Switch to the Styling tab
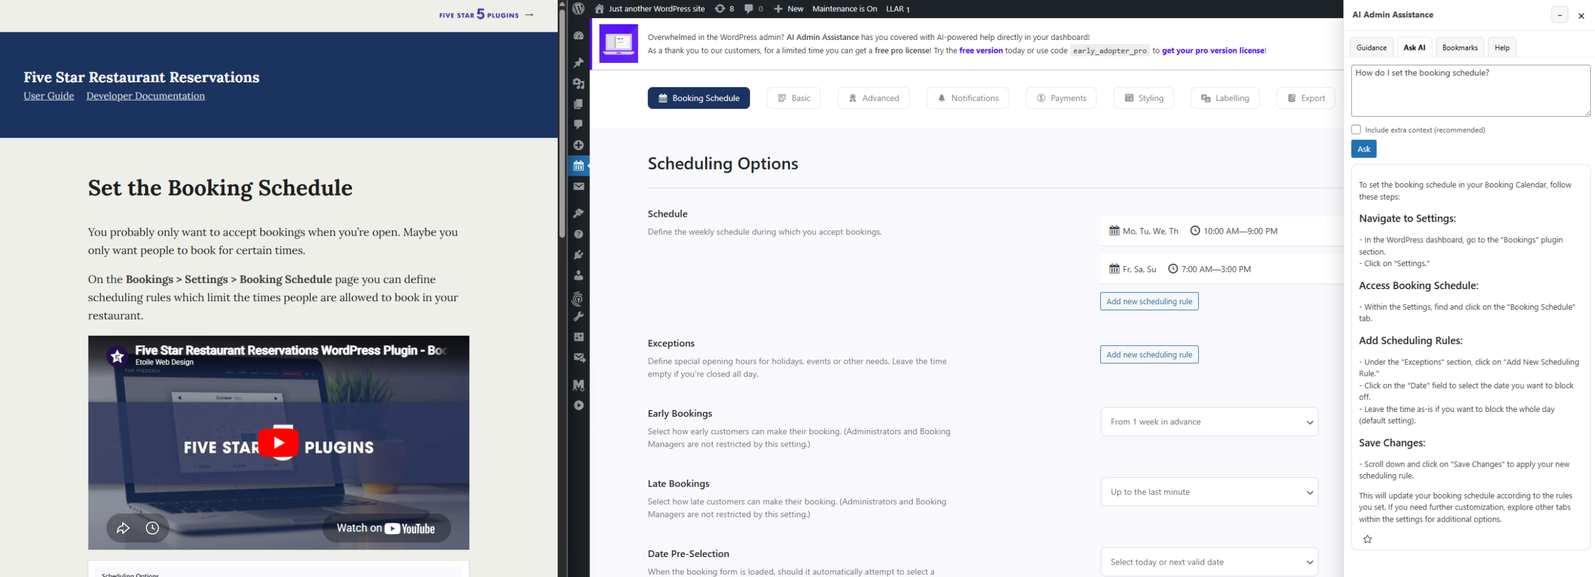This screenshot has height=577, width=1595. pos(1143,98)
